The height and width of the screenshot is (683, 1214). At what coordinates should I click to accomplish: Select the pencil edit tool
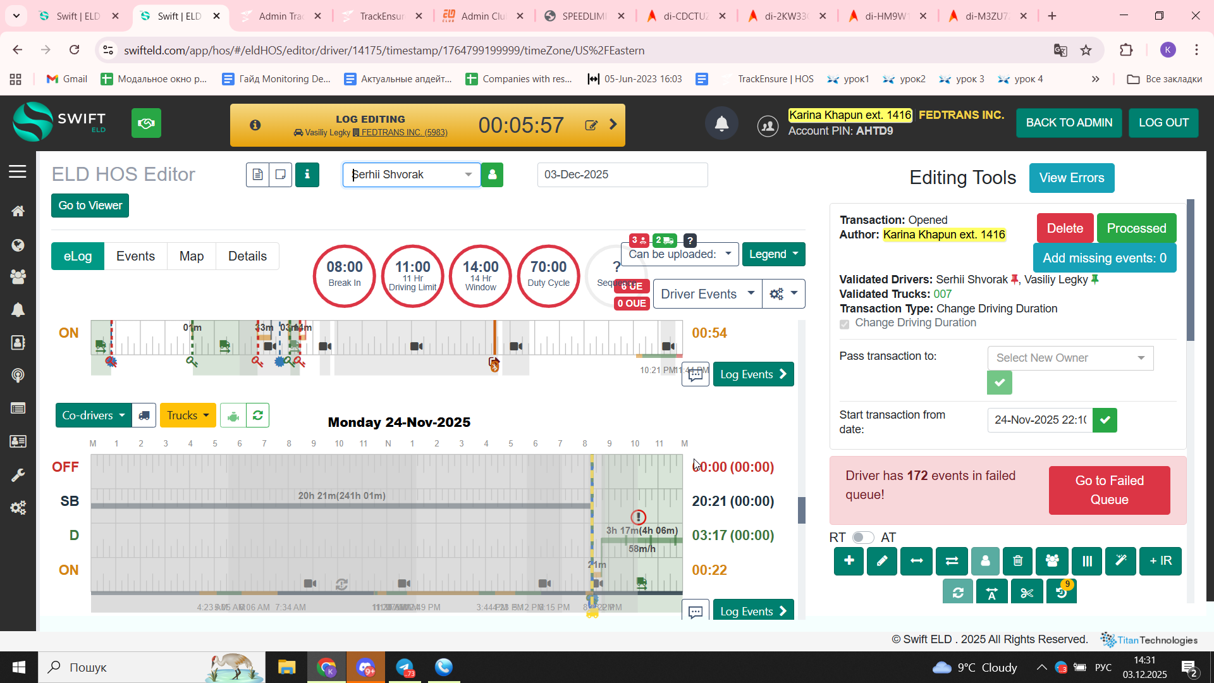point(882,561)
